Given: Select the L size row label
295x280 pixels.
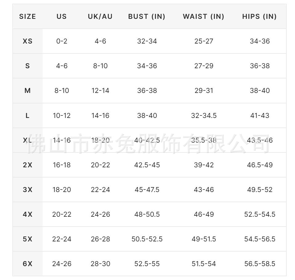Looking at the screenshot, I should point(27,115).
